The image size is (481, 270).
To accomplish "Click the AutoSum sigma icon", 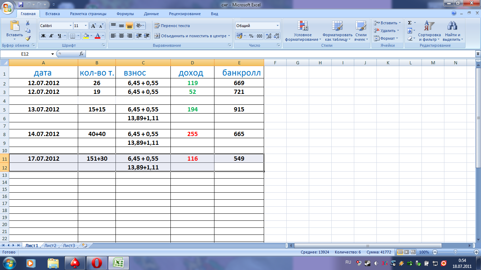I will pyautogui.click(x=410, y=23).
